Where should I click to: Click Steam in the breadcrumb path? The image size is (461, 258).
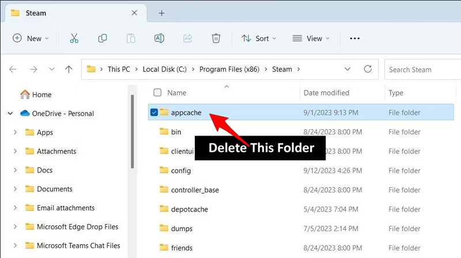point(282,69)
